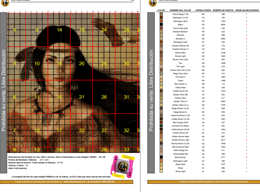The image size is (260, 192).
Task: Click yellow section number 23 on the chart
Action: click(x=82, y=150)
